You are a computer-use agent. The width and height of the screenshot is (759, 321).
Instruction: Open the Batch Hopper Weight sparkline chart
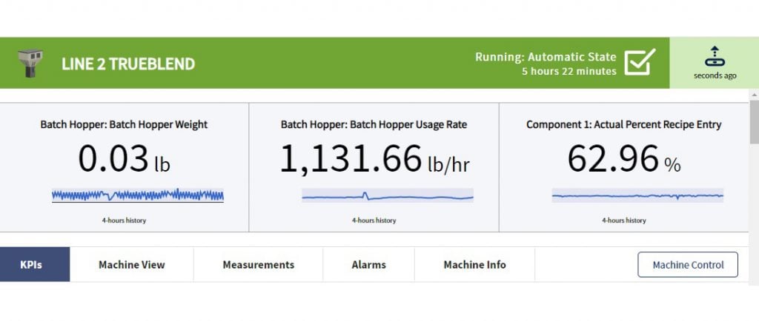point(138,195)
